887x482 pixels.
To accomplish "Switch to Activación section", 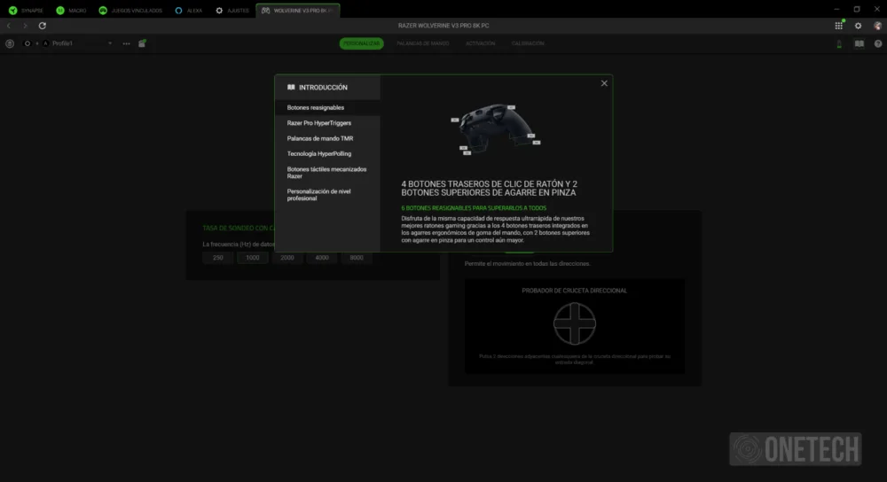I will 480,43.
